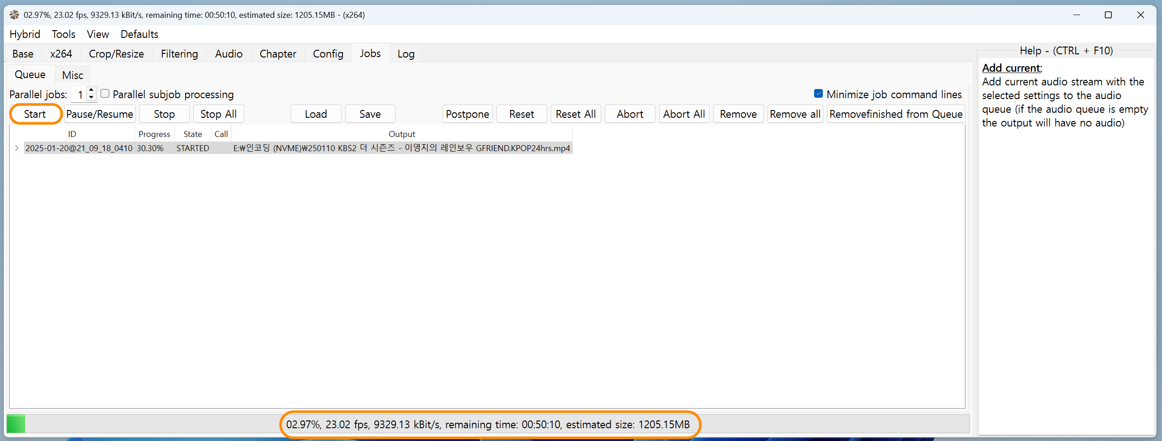The width and height of the screenshot is (1162, 441).
Task: Increase Parallel jobs with up arrow
Action: coord(91,90)
